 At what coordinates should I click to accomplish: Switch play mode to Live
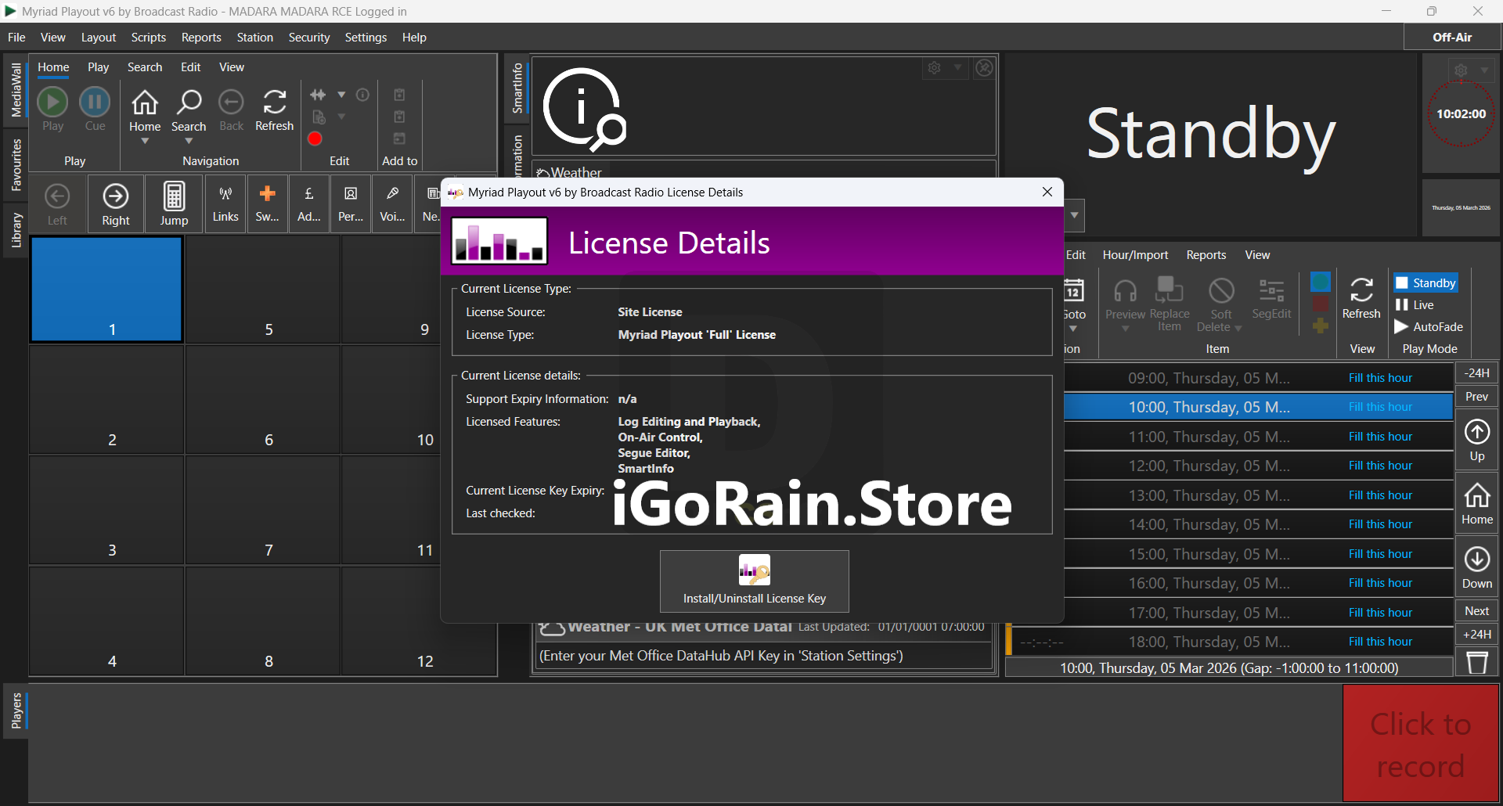point(1415,305)
